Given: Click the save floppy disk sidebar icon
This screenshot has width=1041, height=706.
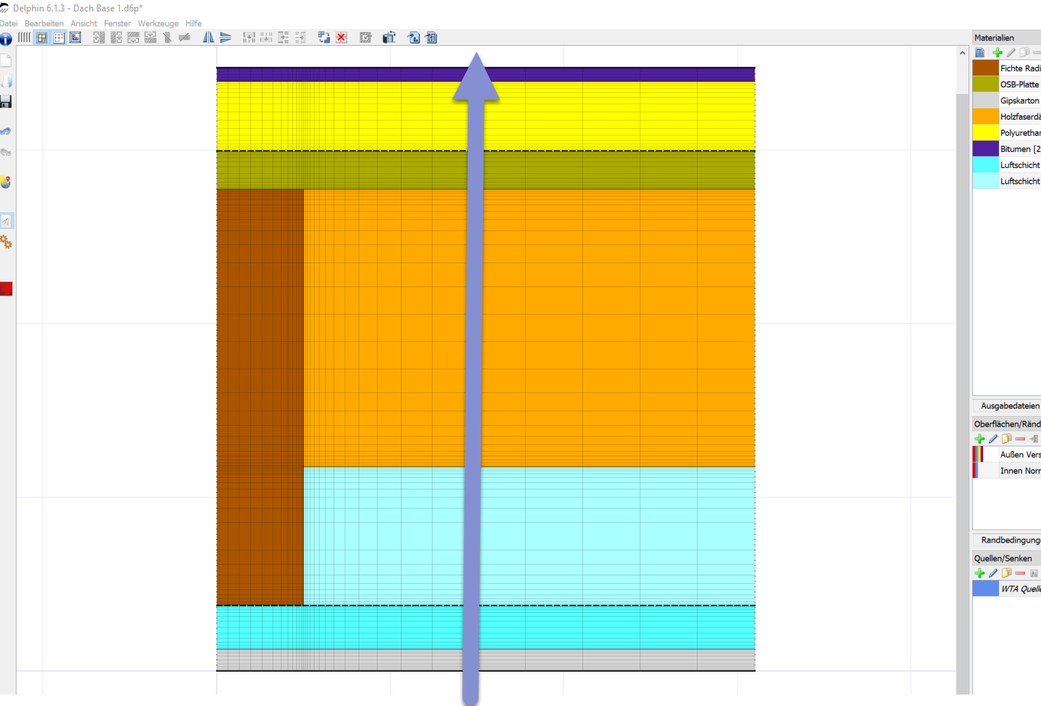Looking at the screenshot, I should [6, 102].
